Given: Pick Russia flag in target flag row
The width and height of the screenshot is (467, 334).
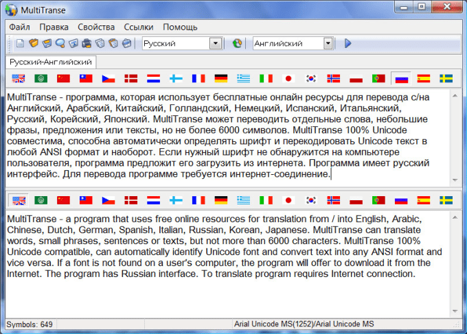Looking at the screenshot, I should 401,200.
